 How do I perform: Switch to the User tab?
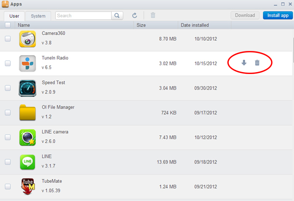(14, 16)
